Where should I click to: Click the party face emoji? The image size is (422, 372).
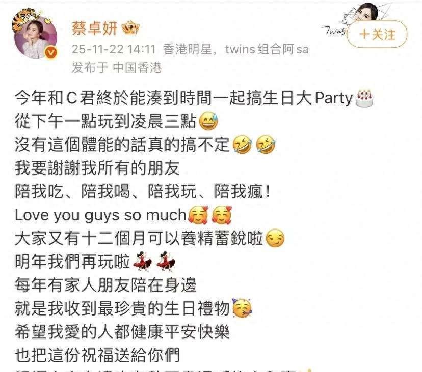(242, 308)
